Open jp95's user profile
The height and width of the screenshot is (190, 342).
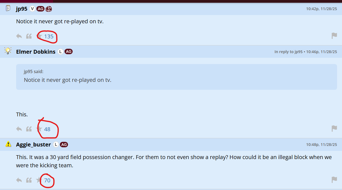(x=22, y=9)
